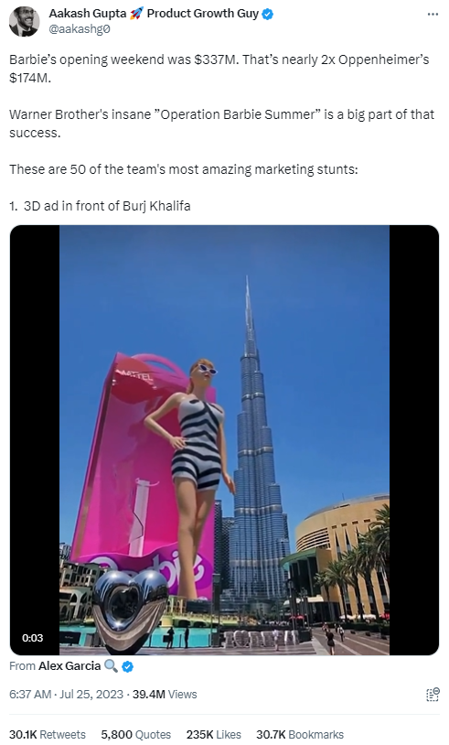Screen dimensions: 449x745
Task: Open the 5,800 Quotes list
Action: point(135,734)
